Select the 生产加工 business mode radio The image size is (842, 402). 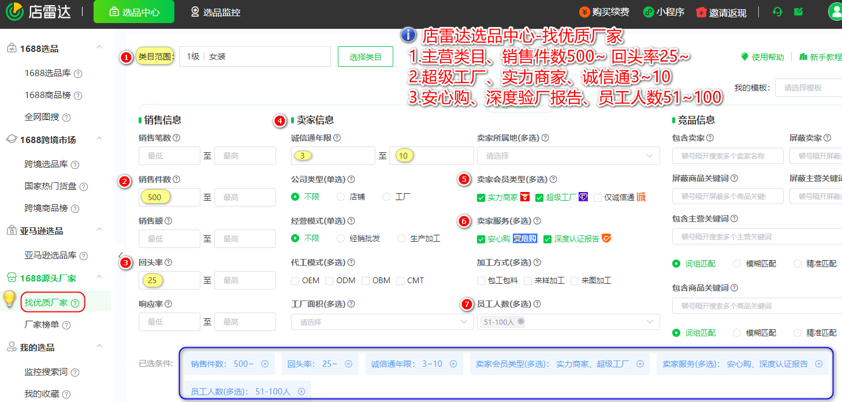[x=401, y=238]
